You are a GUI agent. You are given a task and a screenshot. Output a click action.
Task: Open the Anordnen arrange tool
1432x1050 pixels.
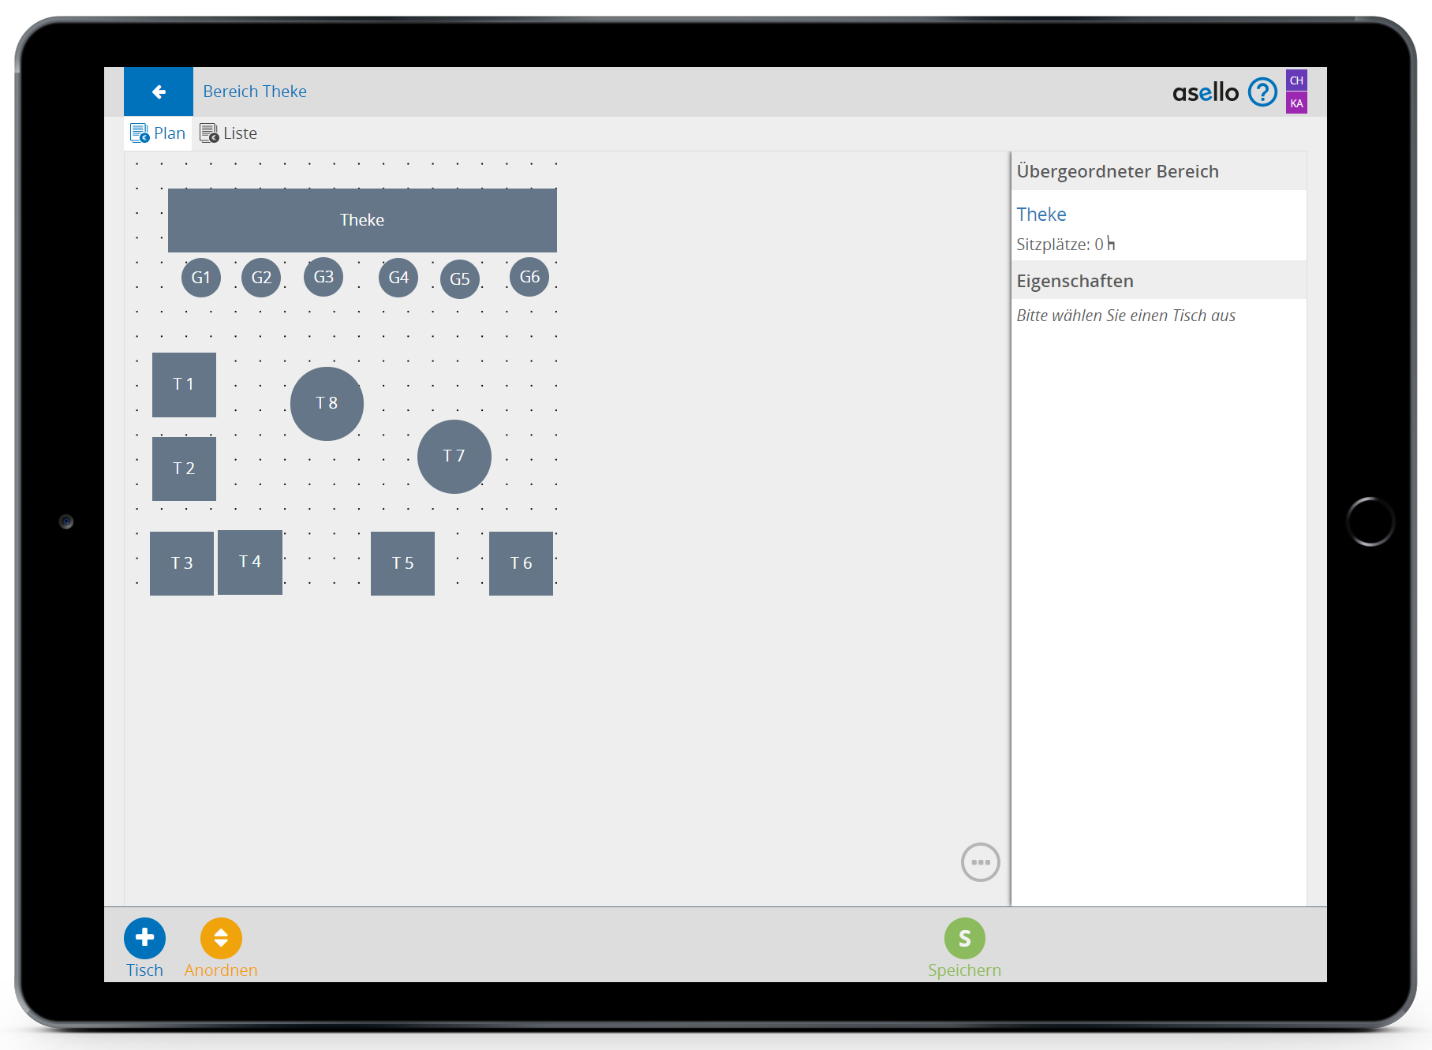click(221, 938)
